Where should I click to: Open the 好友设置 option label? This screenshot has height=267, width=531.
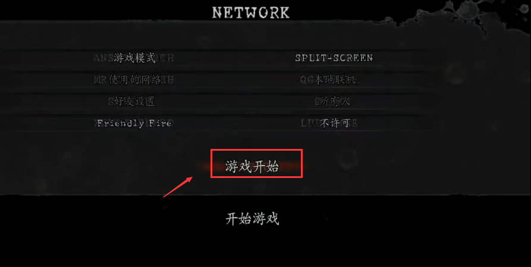tap(135, 101)
